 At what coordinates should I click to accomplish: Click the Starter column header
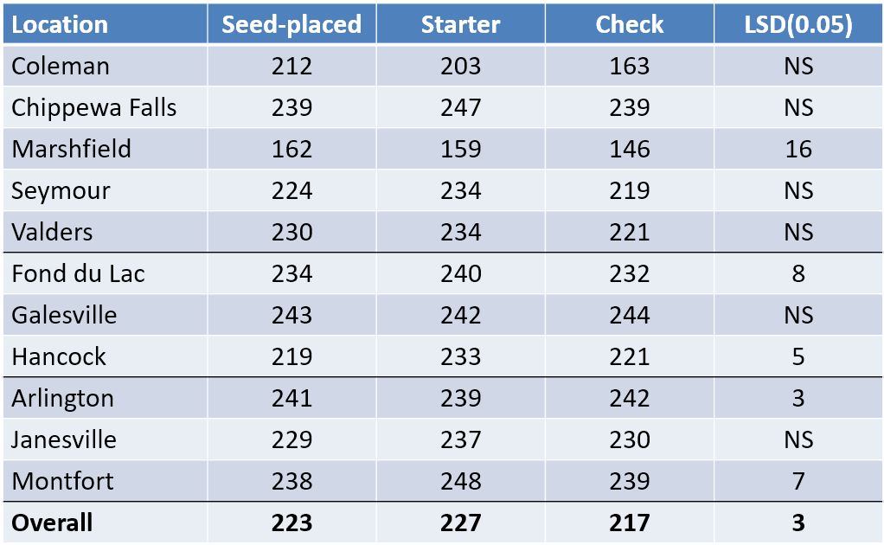460,24
